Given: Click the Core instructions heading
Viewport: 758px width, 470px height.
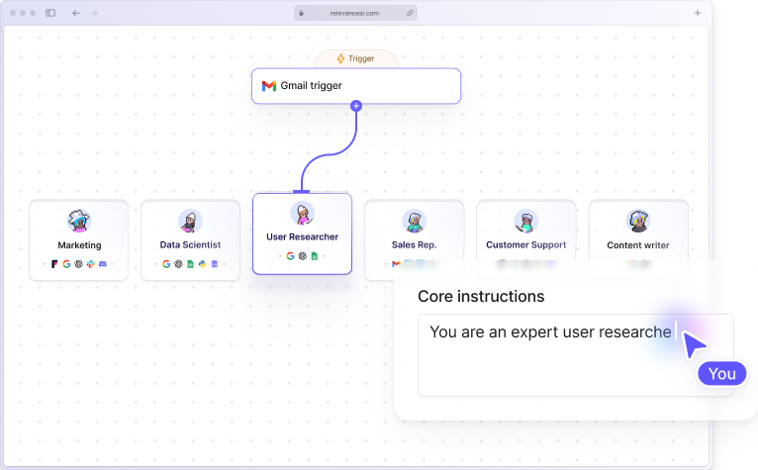Looking at the screenshot, I should pos(481,297).
